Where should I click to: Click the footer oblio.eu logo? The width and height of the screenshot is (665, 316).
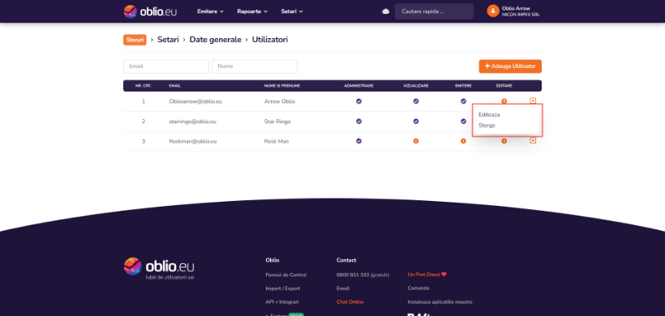(x=159, y=267)
